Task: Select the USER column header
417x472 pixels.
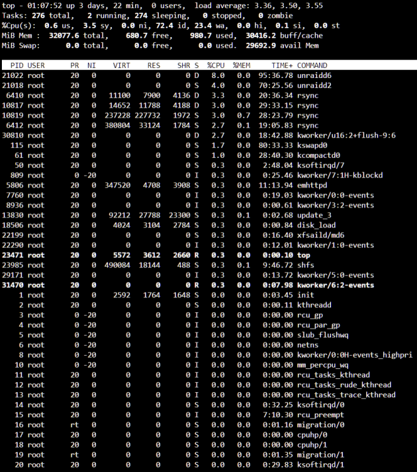Action: click(x=36, y=65)
